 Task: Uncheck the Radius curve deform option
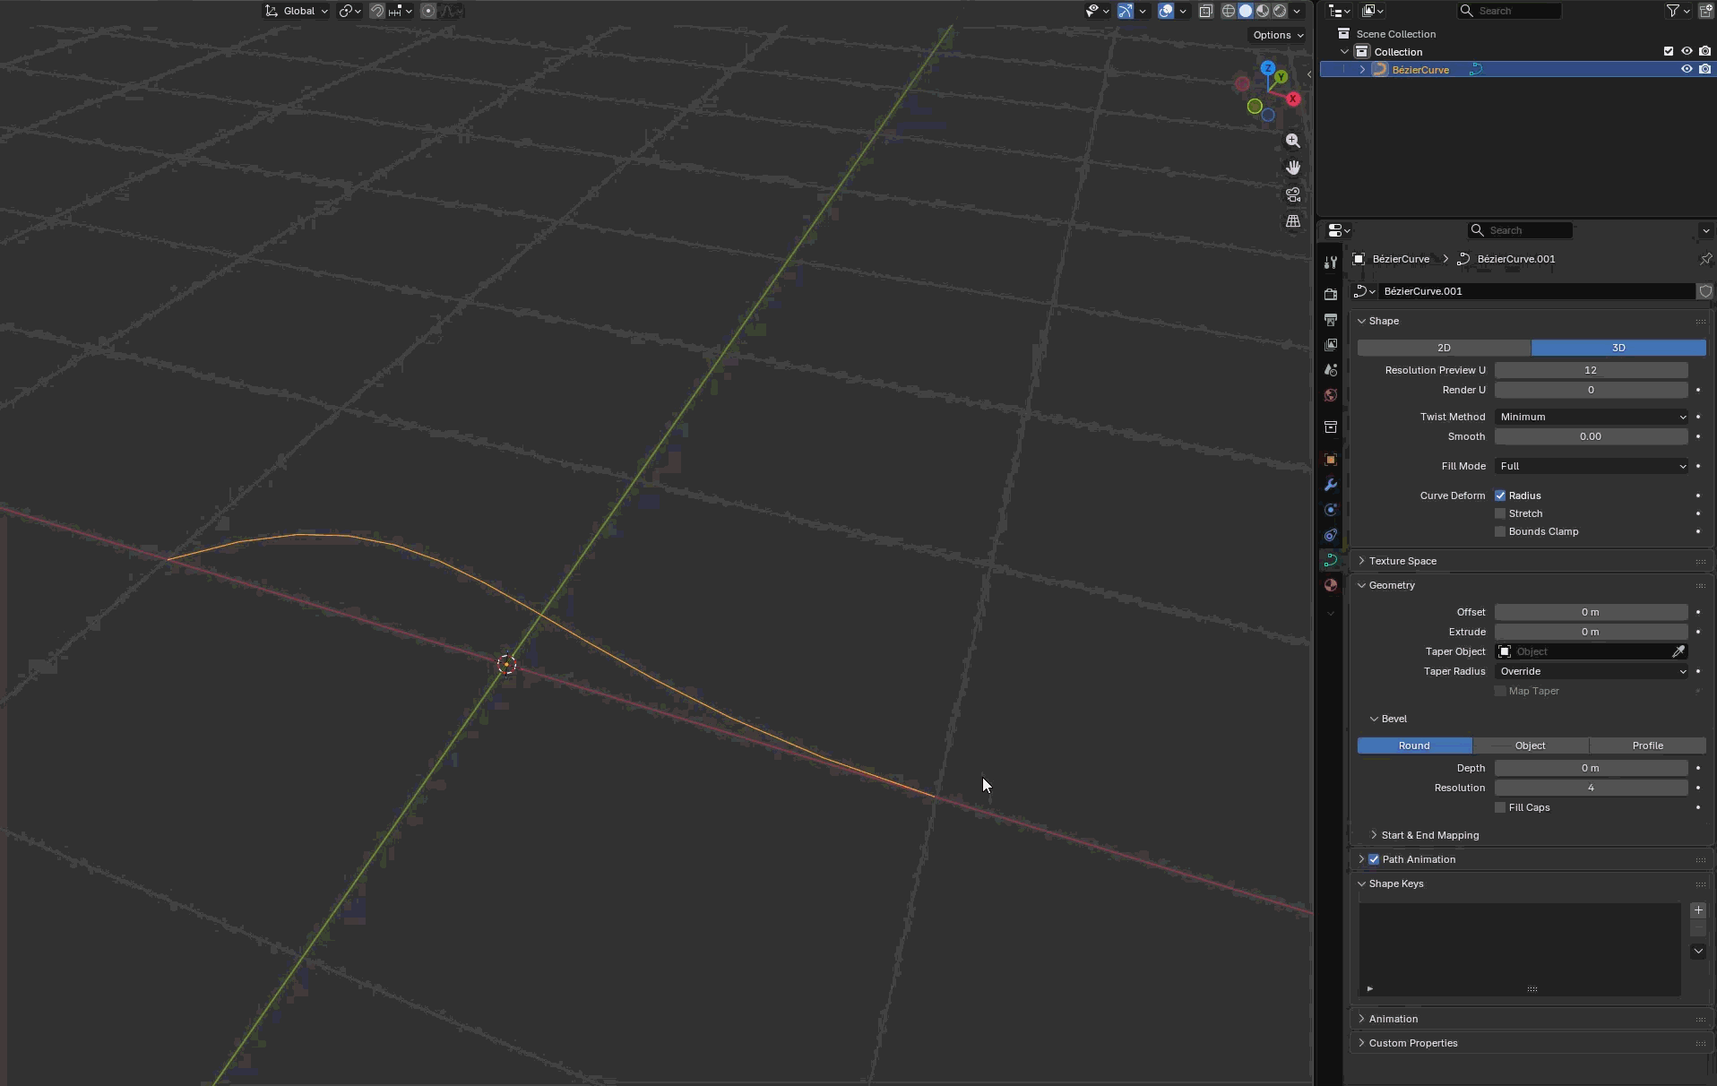pos(1500,496)
